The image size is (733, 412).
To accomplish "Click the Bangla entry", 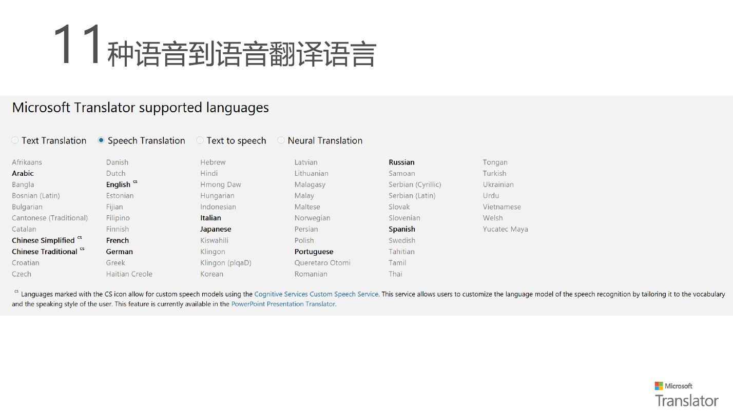I will [23, 184].
